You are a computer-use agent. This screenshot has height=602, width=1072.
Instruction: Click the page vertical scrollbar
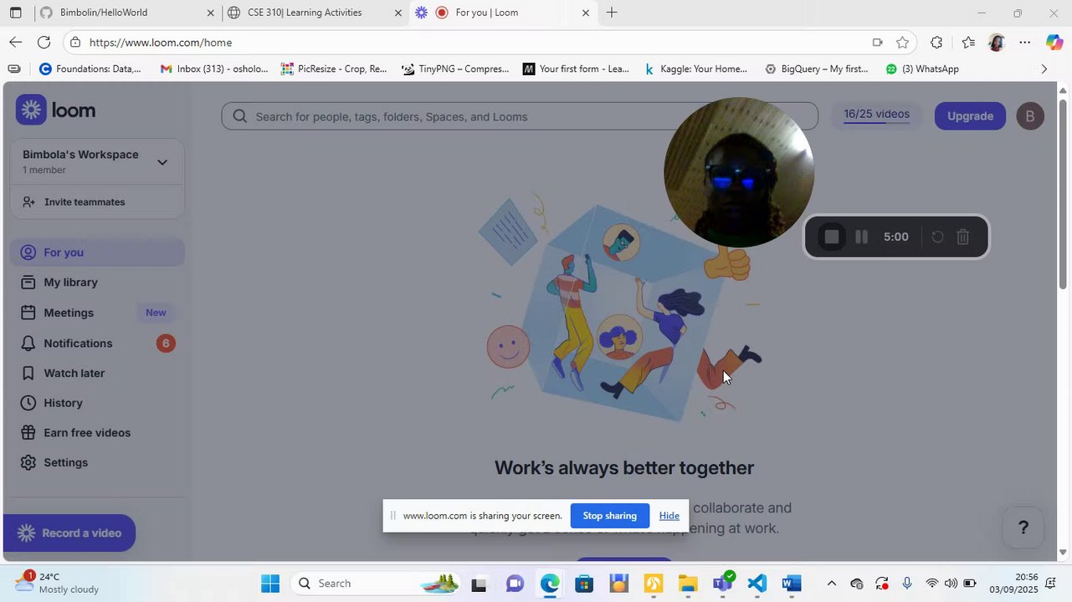tap(1064, 196)
